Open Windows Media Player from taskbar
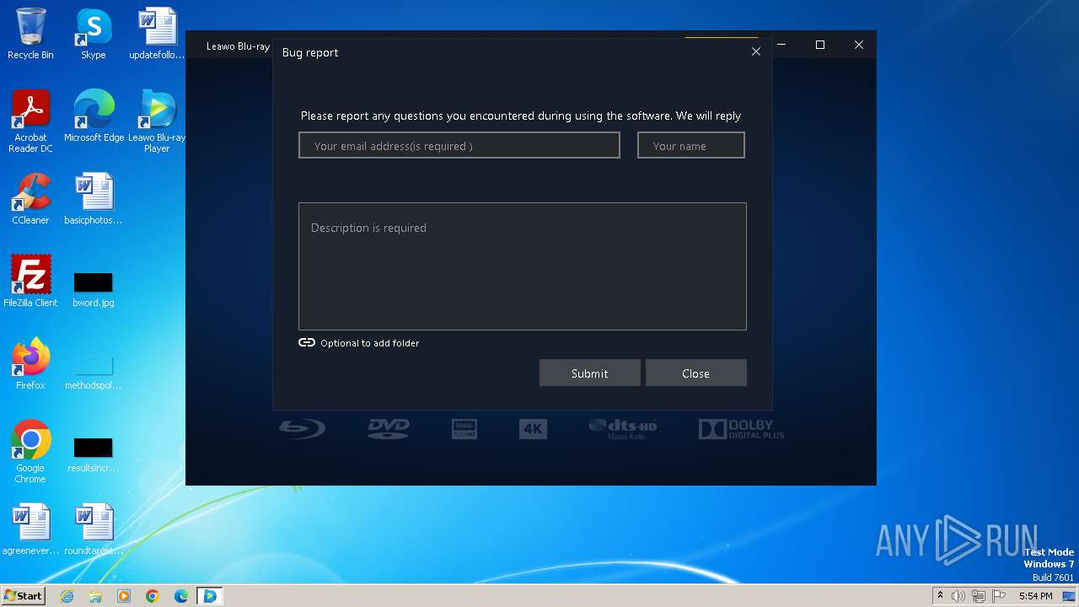The width and height of the screenshot is (1079, 607). pos(124,596)
